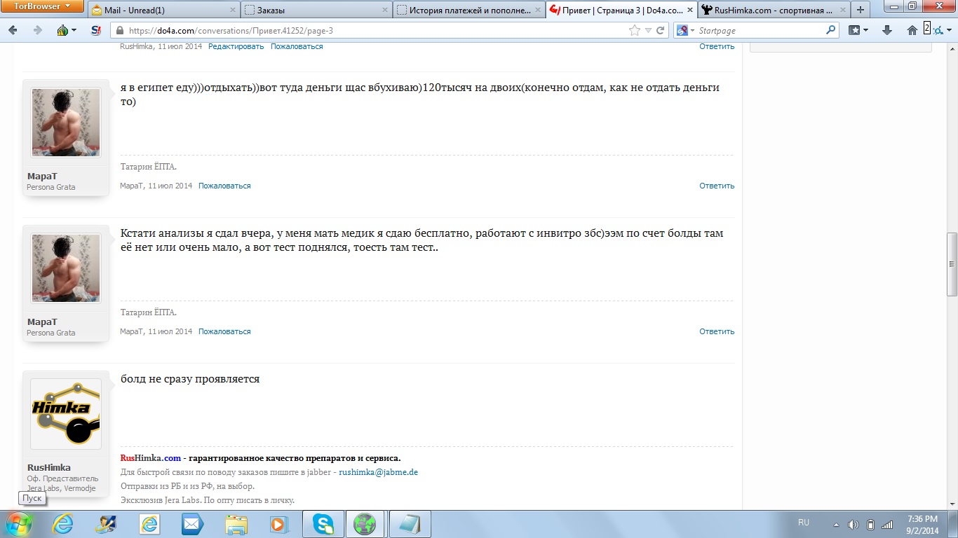Bookmark this page with the star icon
Viewport: 958px width, 538px height.
pyautogui.click(x=635, y=30)
